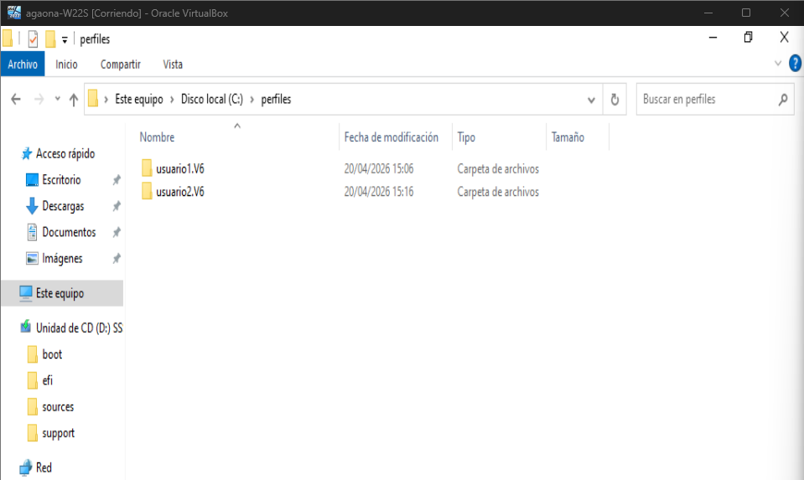Select the usuario1.V6 folder
The width and height of the screenshot is (804, 480).
click(x=179, y=169)
